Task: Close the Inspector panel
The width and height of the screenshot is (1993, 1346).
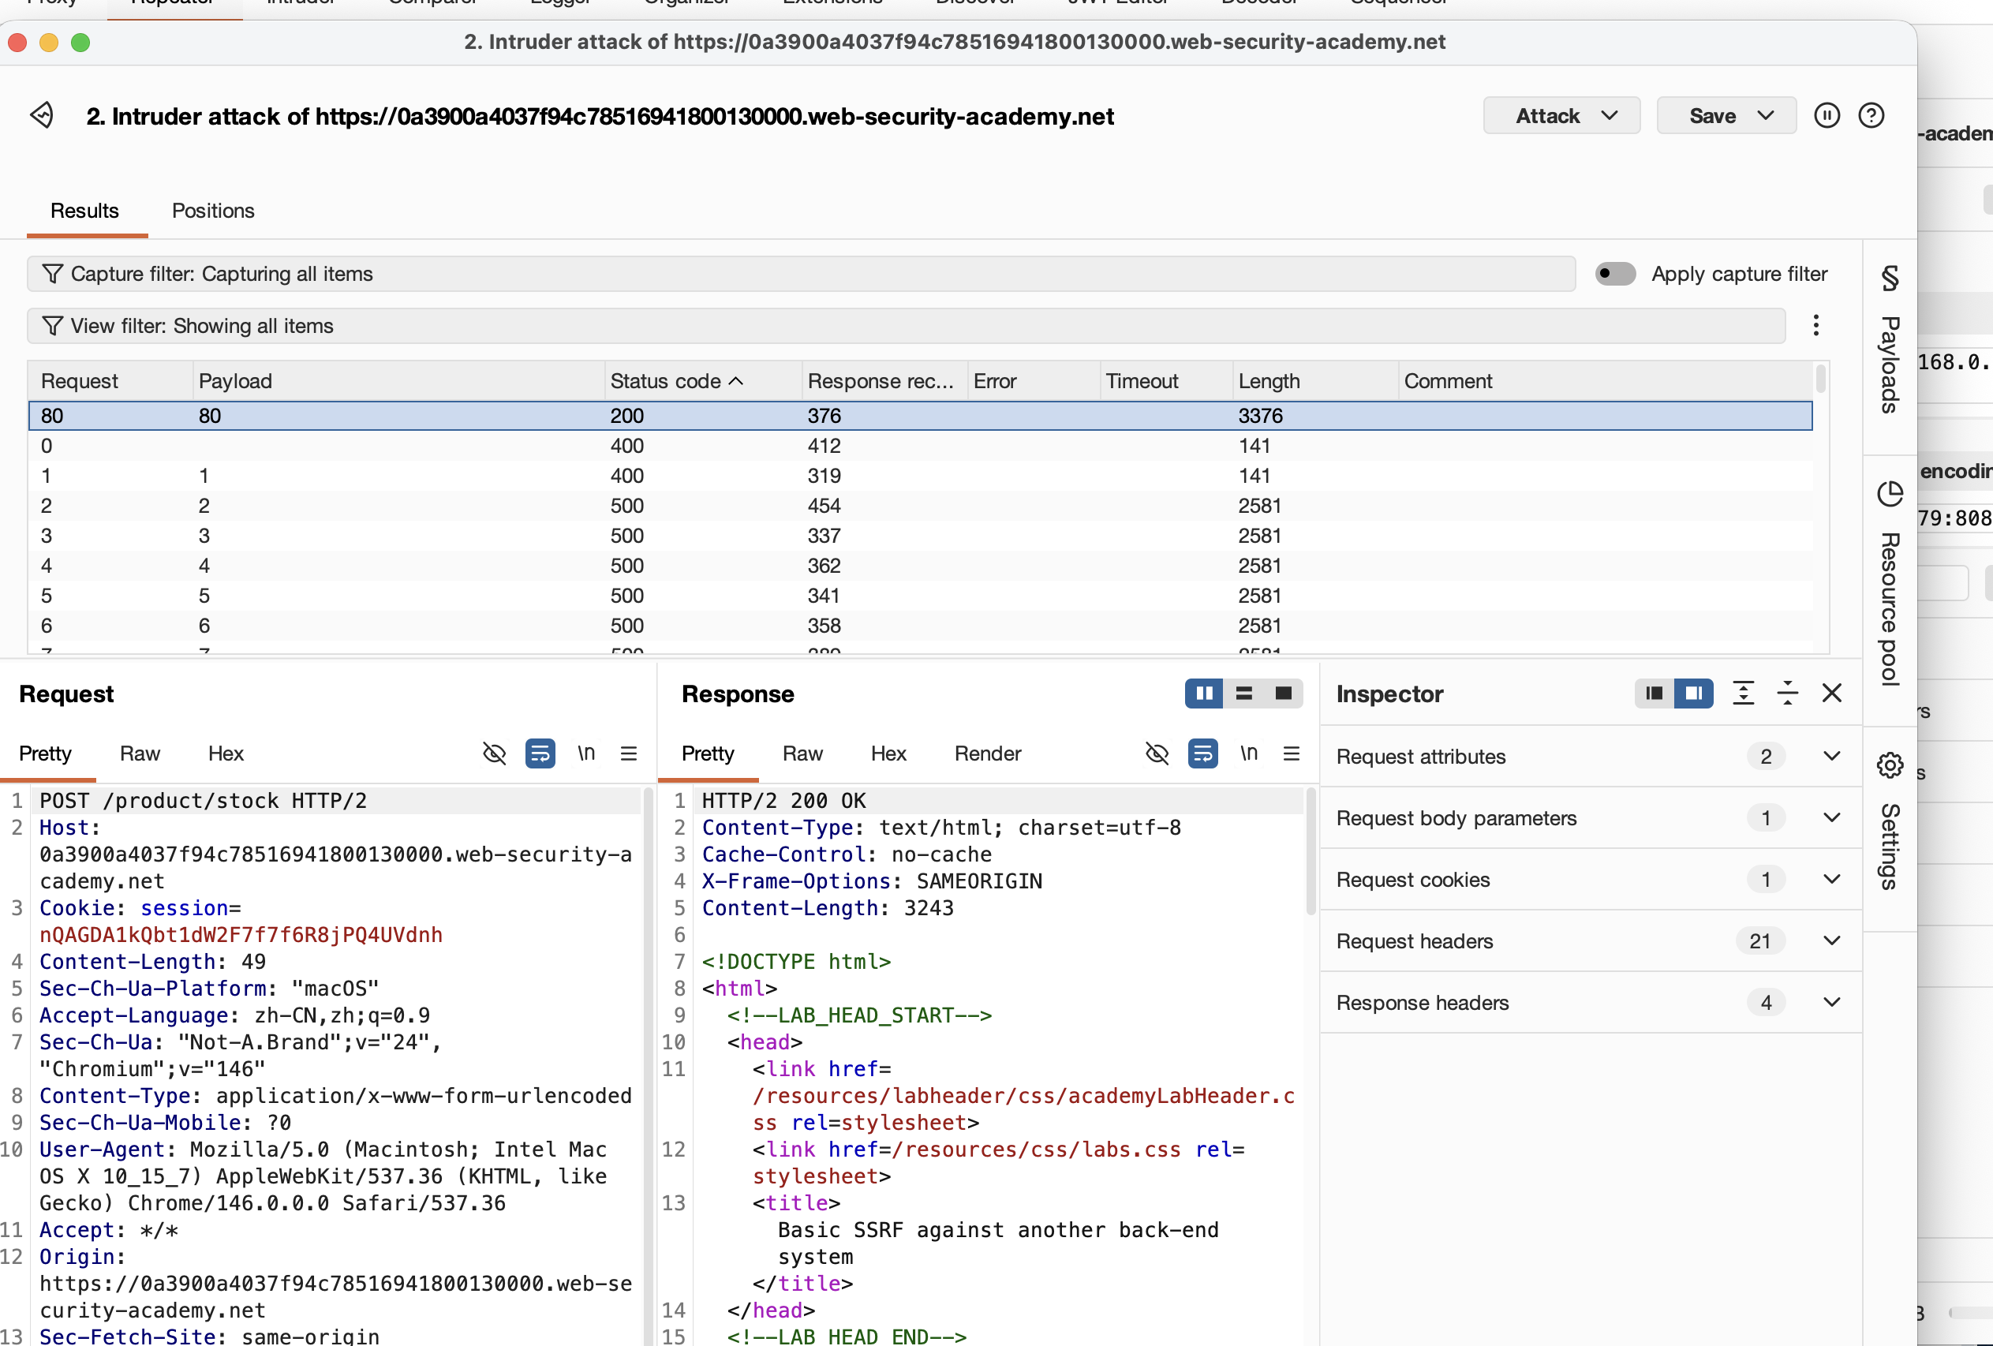Action: tap(1831, 694)
